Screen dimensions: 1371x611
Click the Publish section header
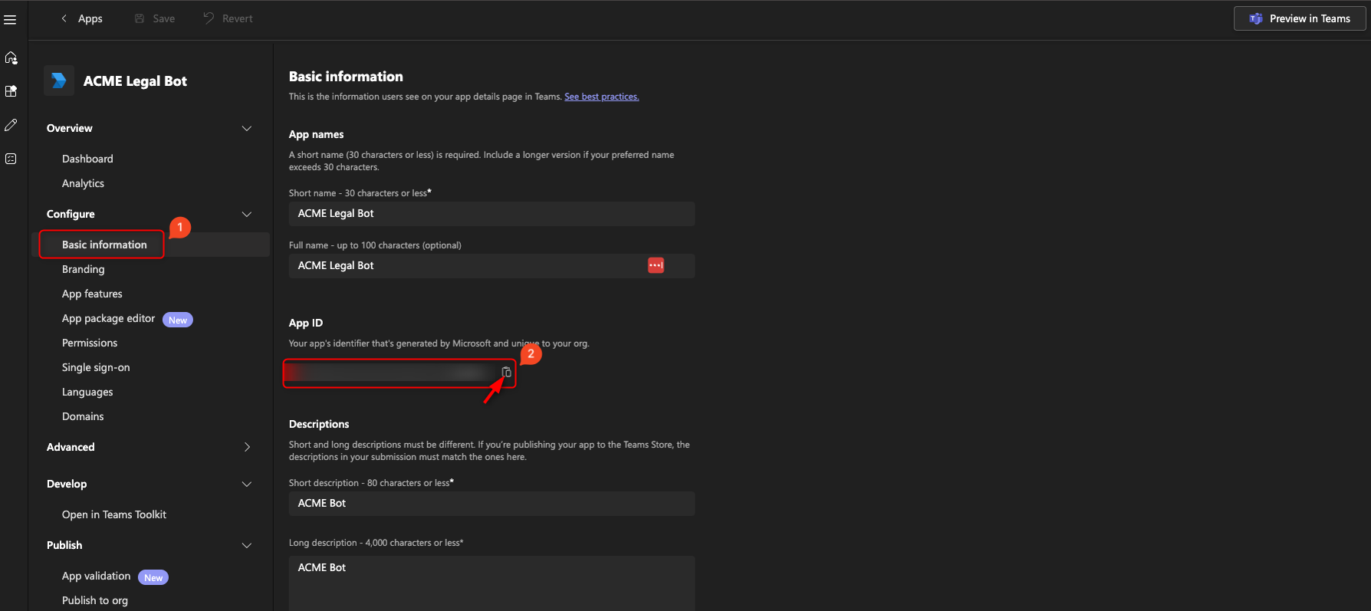(x=64, y=545)
